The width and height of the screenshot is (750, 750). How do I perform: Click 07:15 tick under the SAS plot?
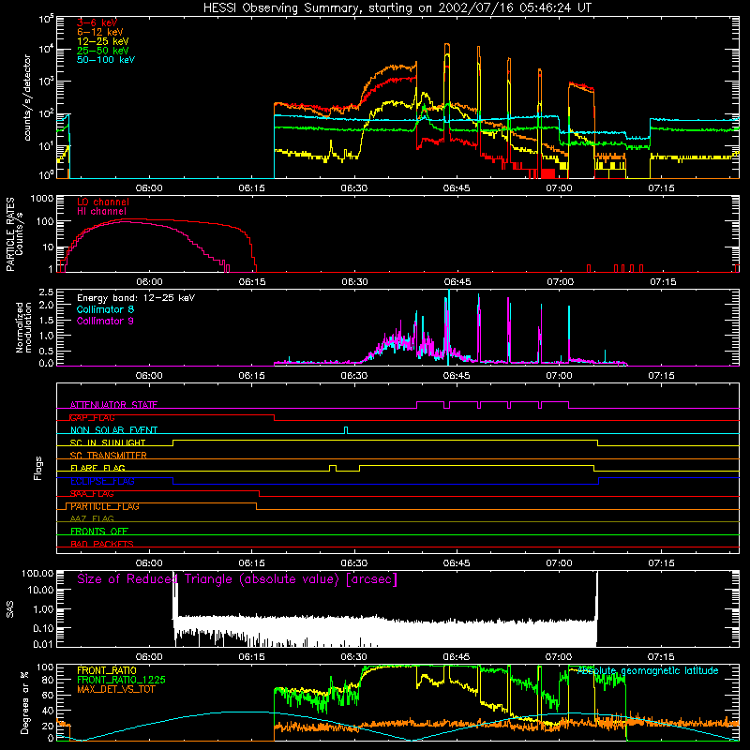pos(662,657)
